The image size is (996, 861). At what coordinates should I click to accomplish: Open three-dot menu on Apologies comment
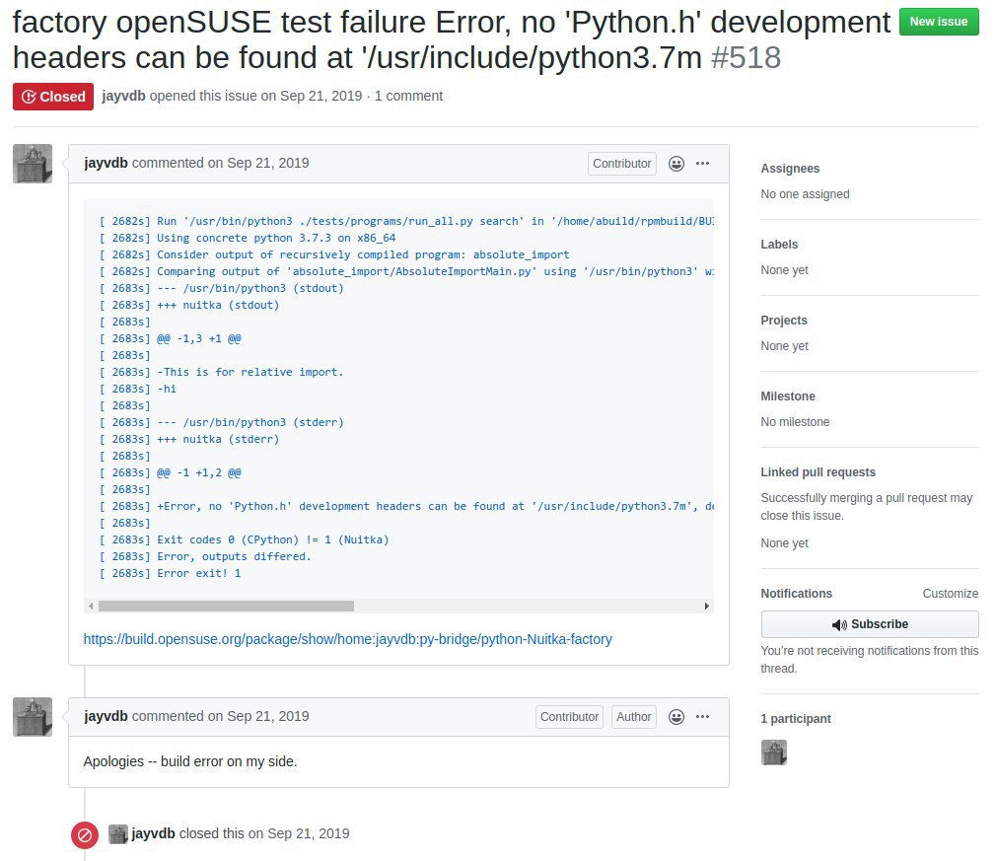[702, 717]
